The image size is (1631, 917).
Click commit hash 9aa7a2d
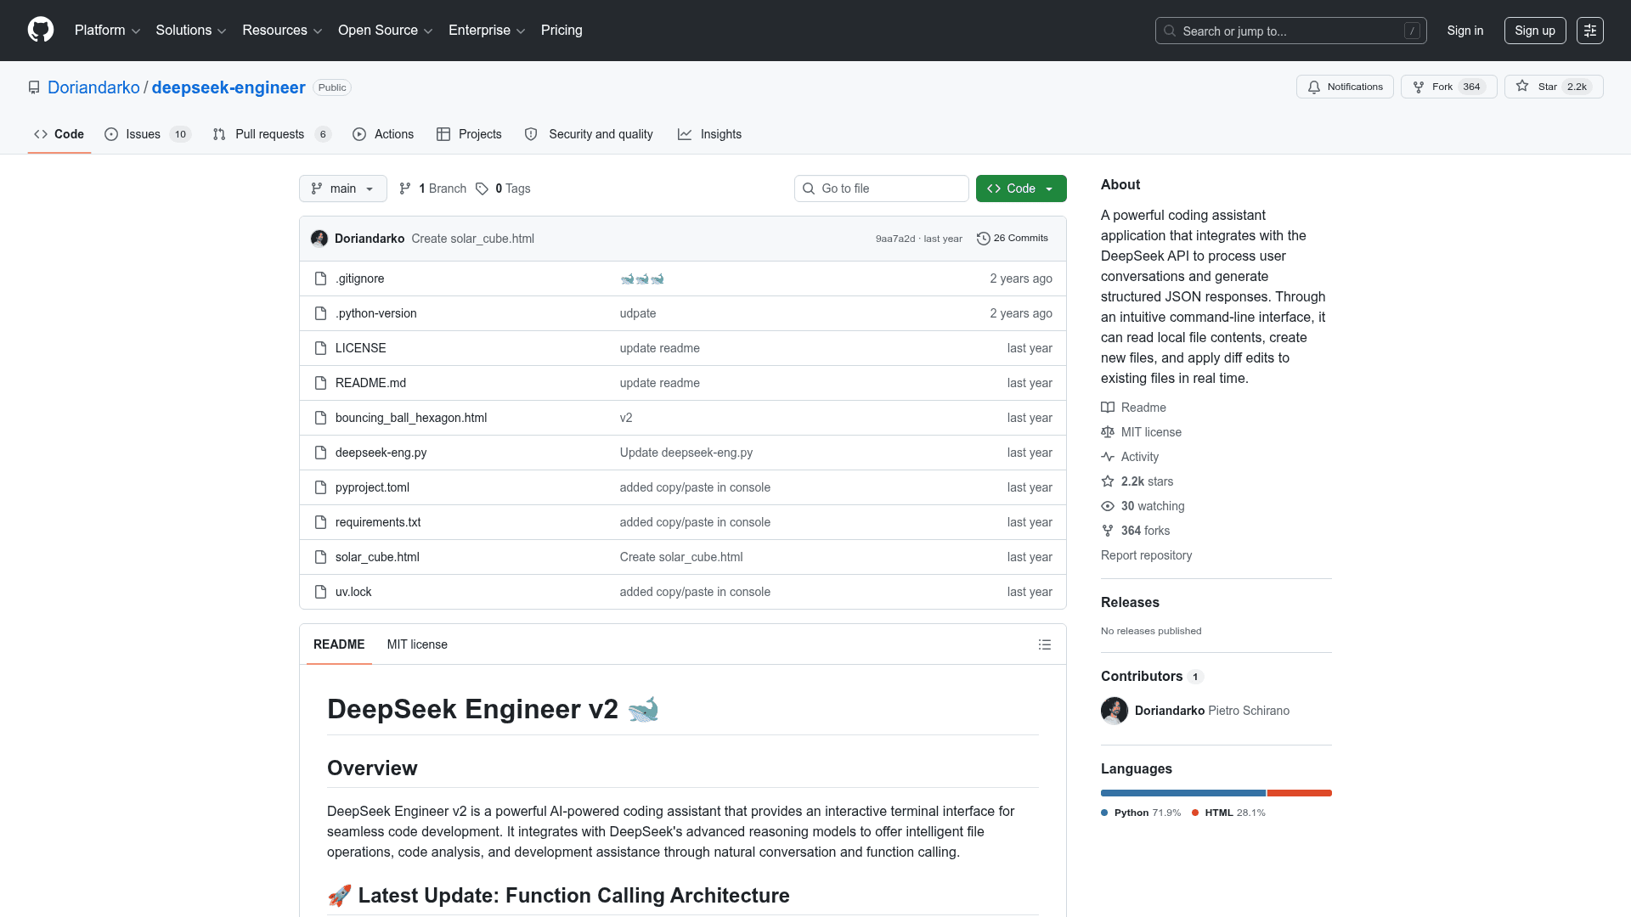[x=895, y=239]
